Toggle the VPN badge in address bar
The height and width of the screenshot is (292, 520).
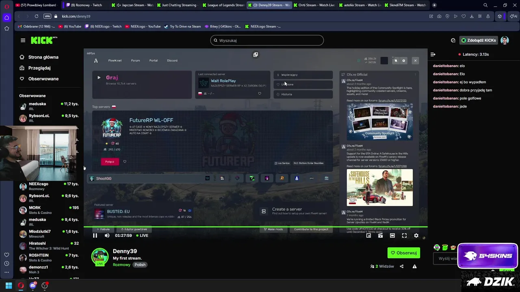coord(47,16)
